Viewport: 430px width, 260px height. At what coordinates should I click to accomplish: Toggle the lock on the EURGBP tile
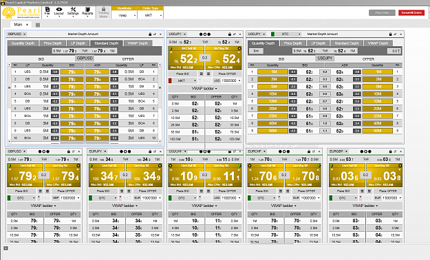(x=390, y=151)
